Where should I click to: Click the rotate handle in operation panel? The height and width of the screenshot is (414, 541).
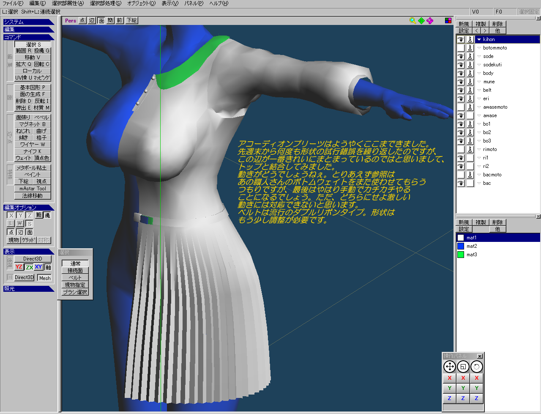476,367
